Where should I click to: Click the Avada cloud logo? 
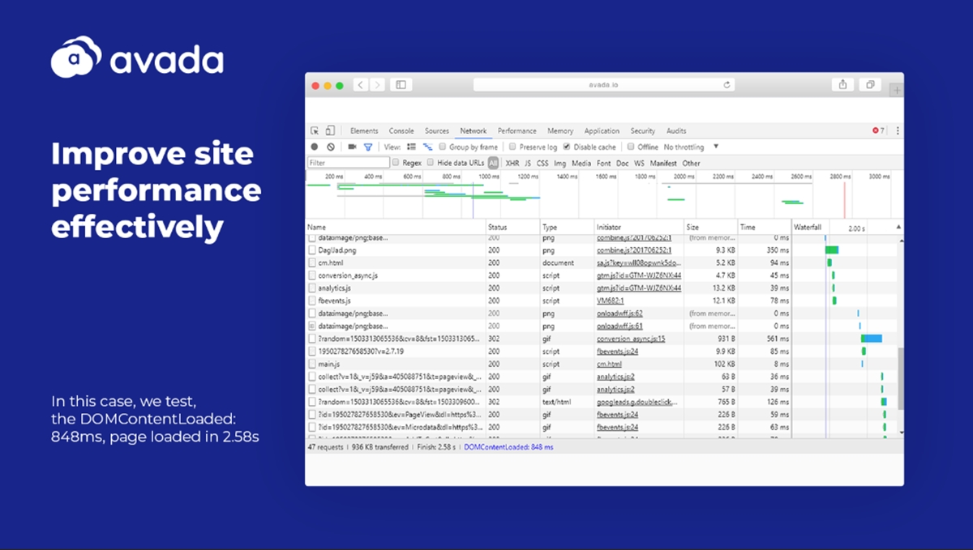[x=76, y=58]
